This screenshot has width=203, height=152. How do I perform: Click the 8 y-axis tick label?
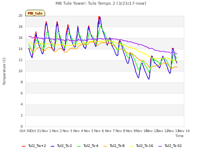coord(22,82)
